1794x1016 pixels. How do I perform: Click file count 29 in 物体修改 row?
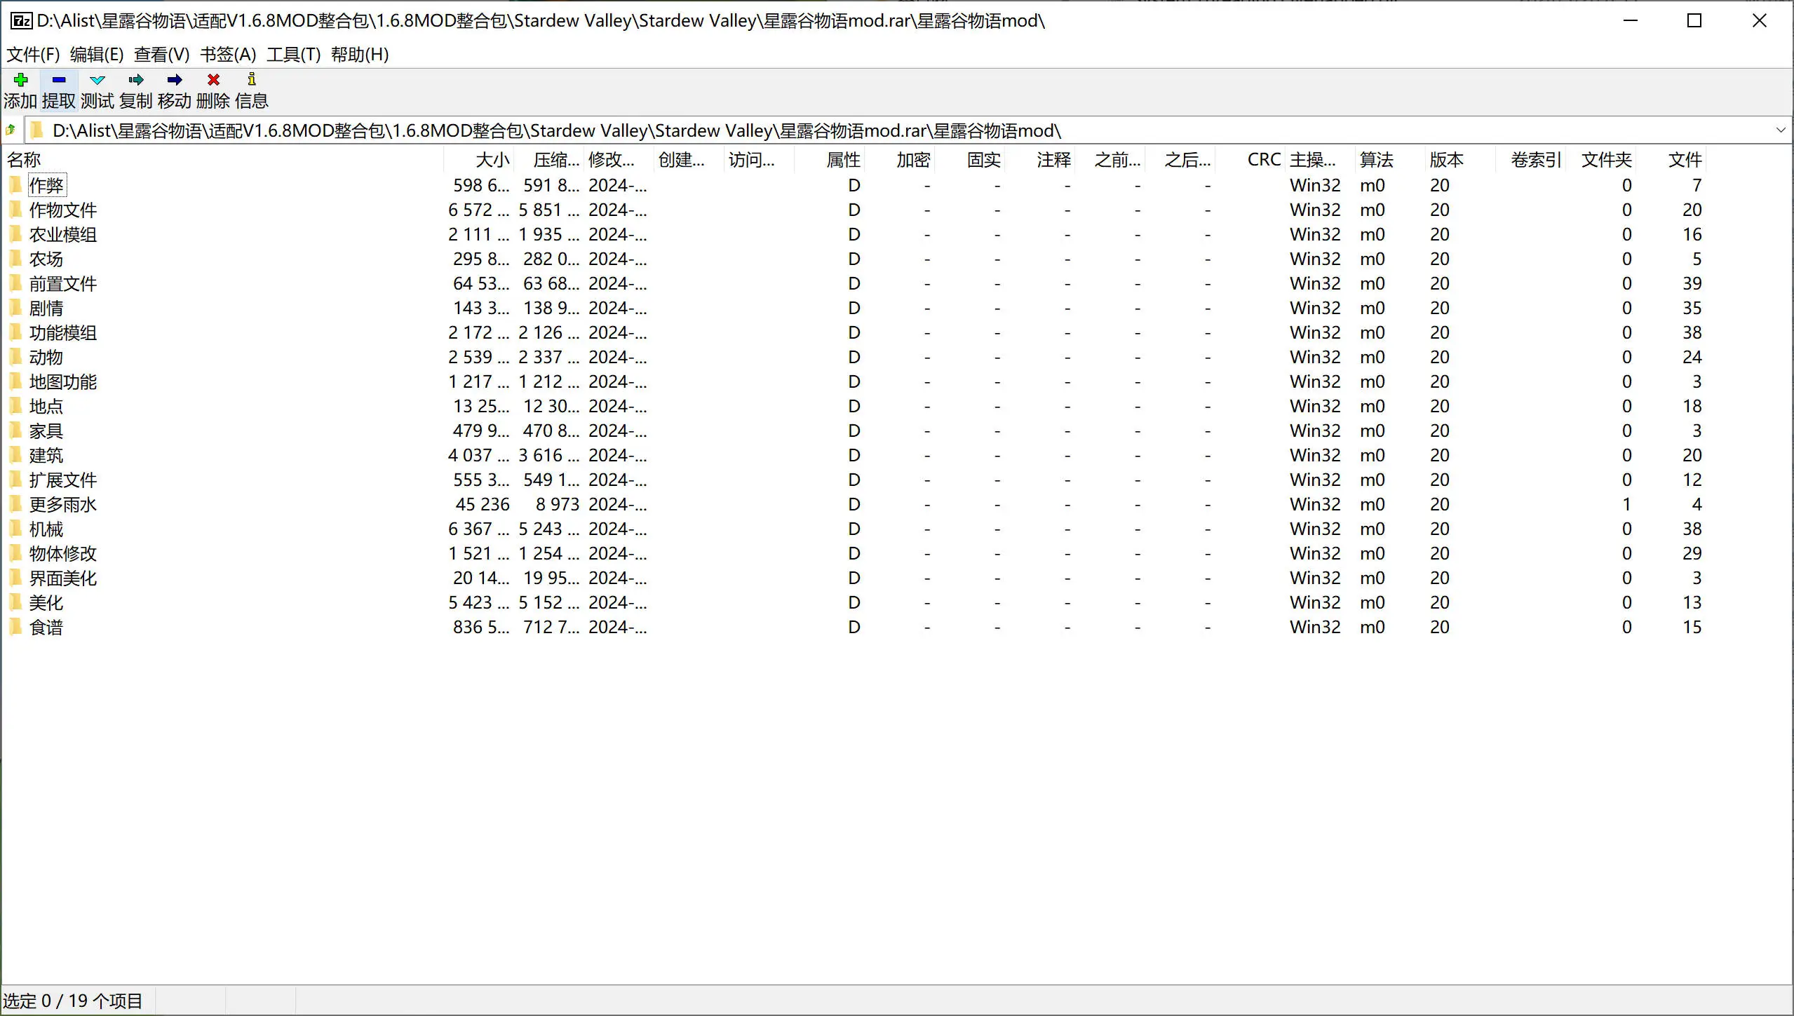[x=1692, y=553]
